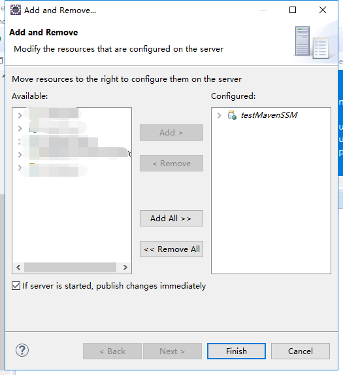This screenshot has height=375, width=343.
Task: Click the Eclipse icon in the title bar
Action: click(16, 10)
